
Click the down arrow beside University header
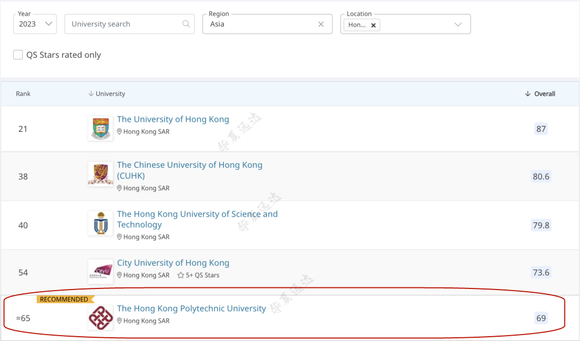pyautogui.click(x=91, y=94)
